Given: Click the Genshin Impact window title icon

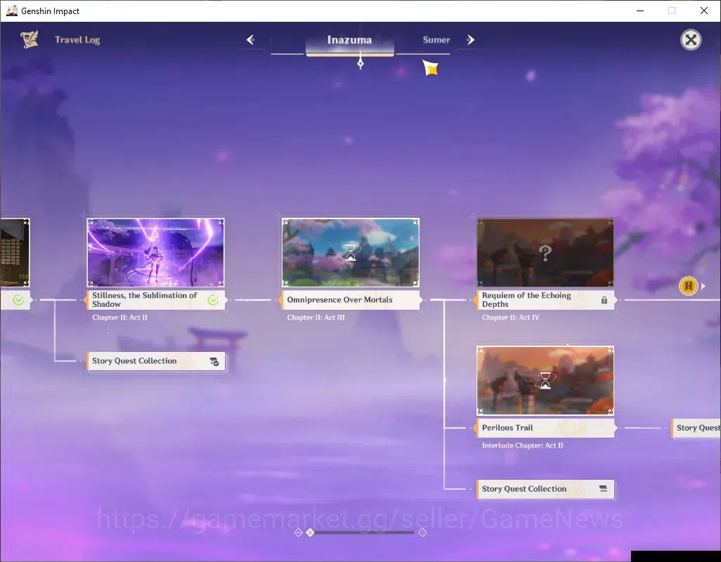Looking at the screenshot, I should (x=11, y=11).
